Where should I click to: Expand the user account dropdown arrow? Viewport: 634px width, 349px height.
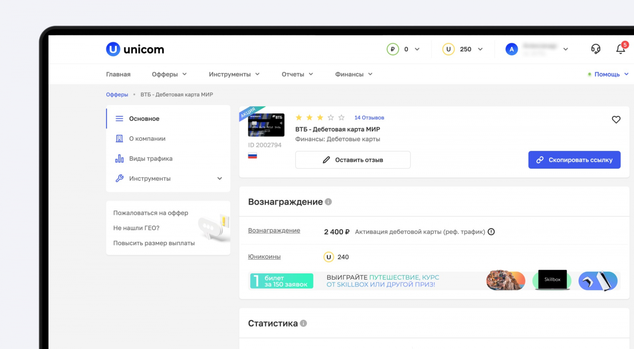coord(565,49)
